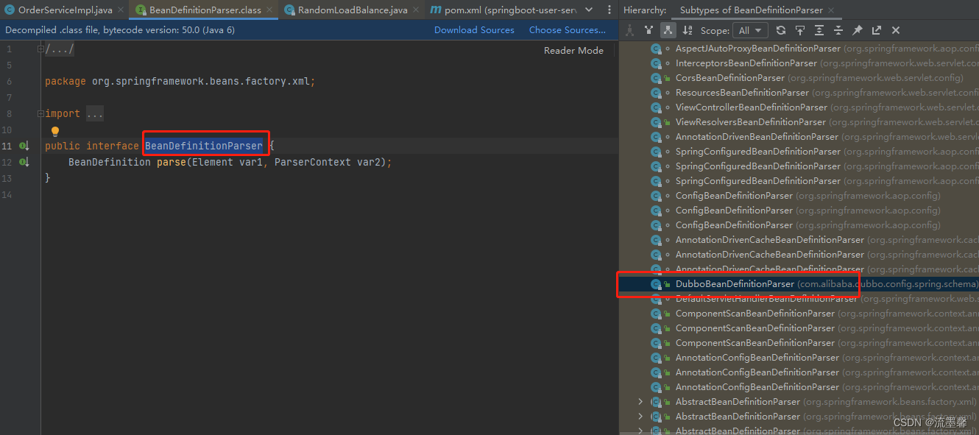
Task: Sort the hierarchy alphabetically
Action: (x=688, y=30)
